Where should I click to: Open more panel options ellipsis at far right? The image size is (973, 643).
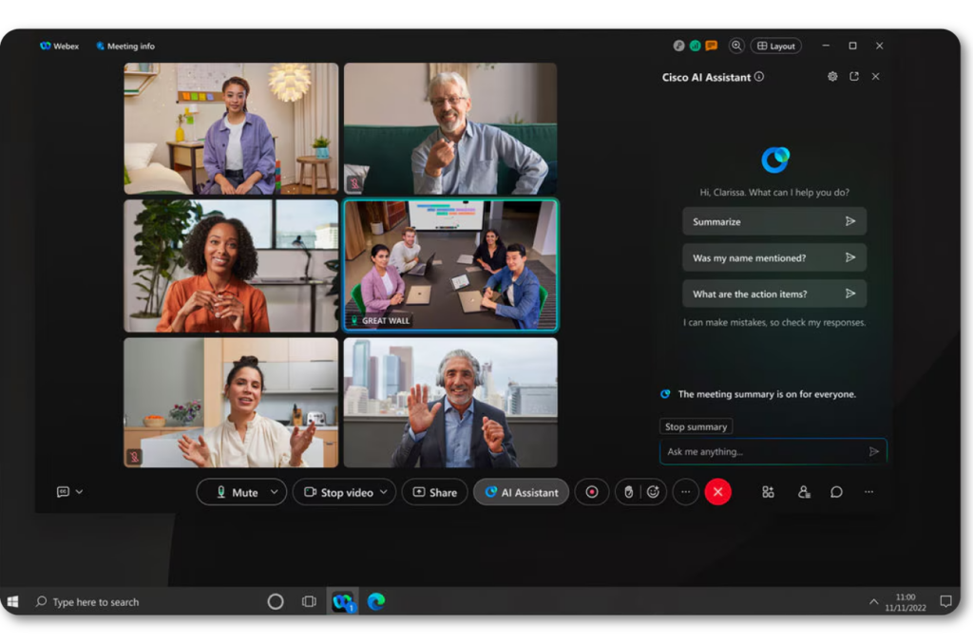point(868,492)
